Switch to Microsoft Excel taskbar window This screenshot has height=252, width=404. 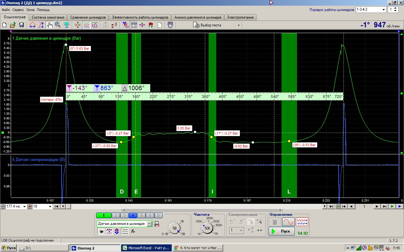146,248
